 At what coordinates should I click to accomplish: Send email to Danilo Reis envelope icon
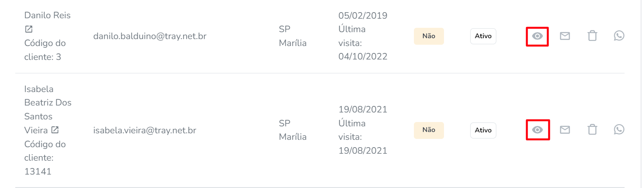[565, 36]
